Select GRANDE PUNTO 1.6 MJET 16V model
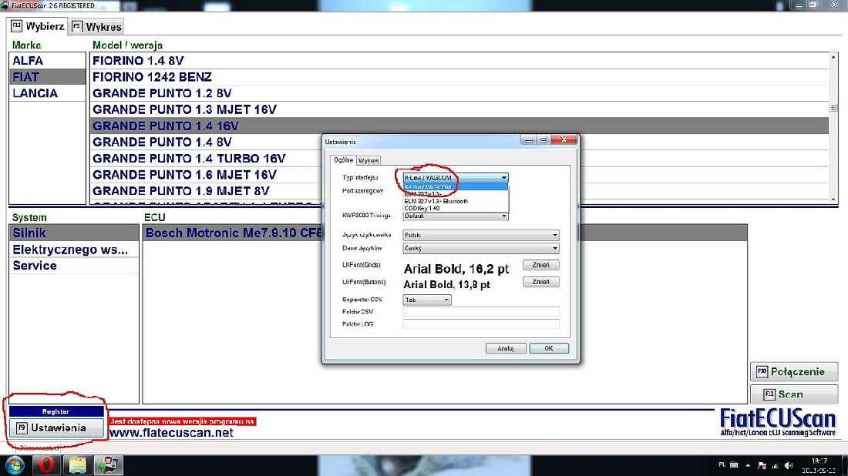 [206, 175]
